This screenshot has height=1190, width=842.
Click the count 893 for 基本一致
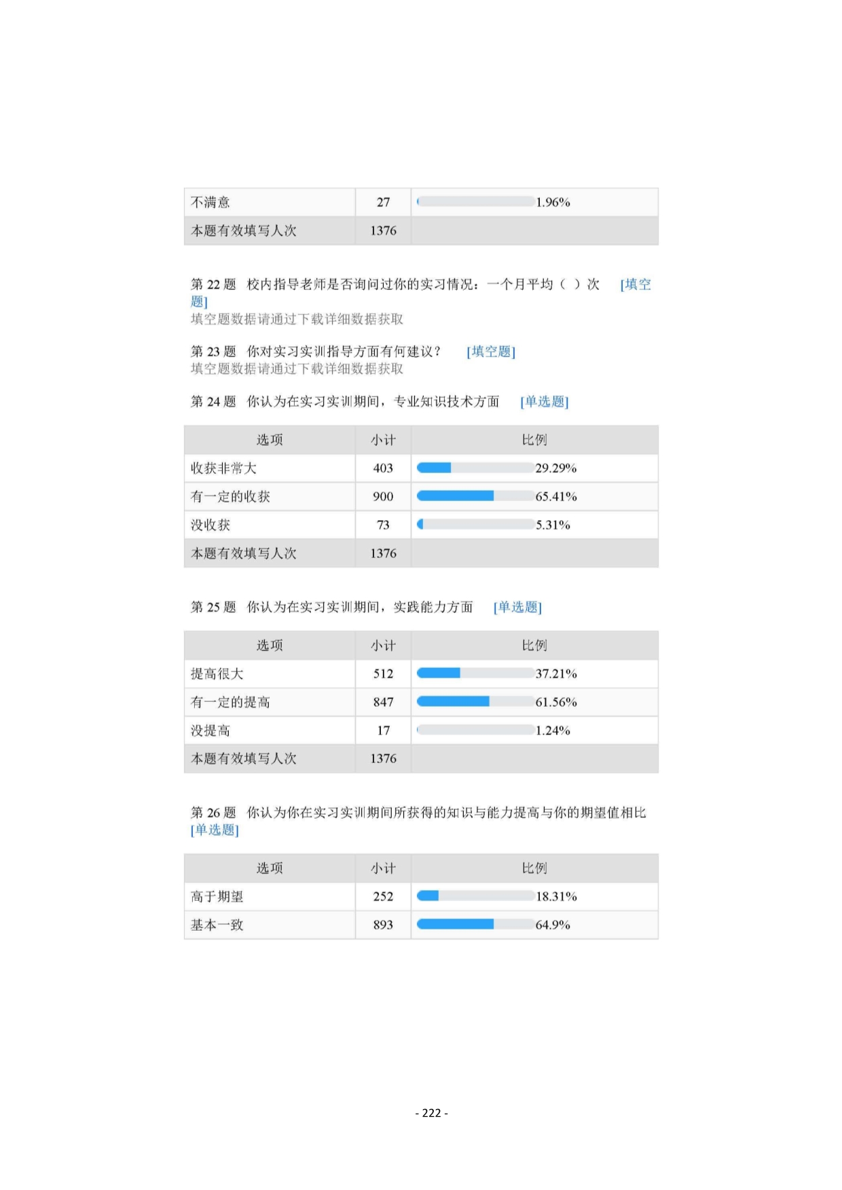tap(383, 925)
